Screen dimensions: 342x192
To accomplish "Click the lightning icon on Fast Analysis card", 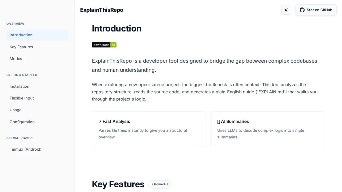I will click(x=100, y=121).
